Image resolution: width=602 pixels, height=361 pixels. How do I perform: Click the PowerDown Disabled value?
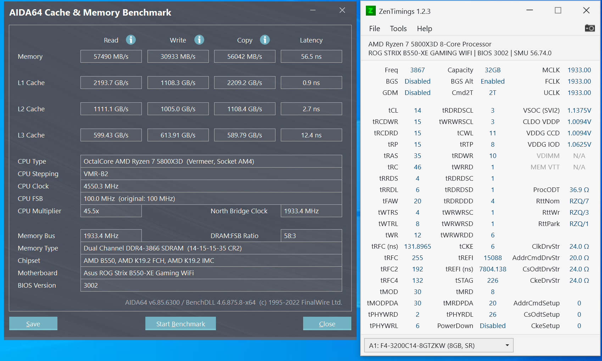[493, 326]
